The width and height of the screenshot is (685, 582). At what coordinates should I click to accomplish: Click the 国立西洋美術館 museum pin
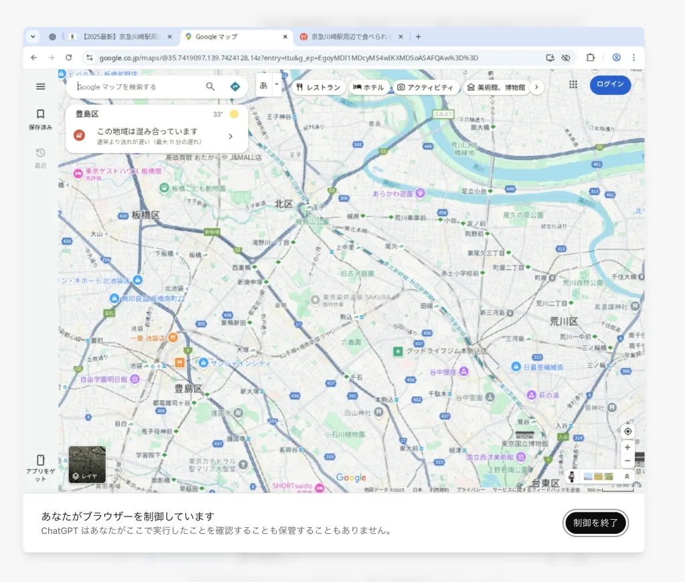click(x=520, y=457)
